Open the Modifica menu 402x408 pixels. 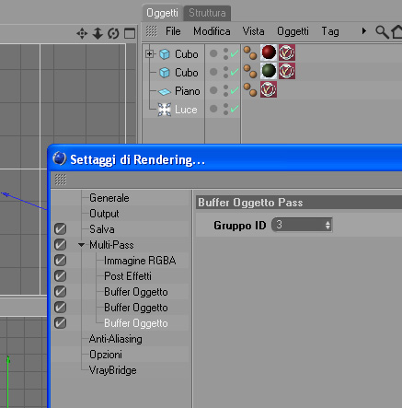(212, 31)
